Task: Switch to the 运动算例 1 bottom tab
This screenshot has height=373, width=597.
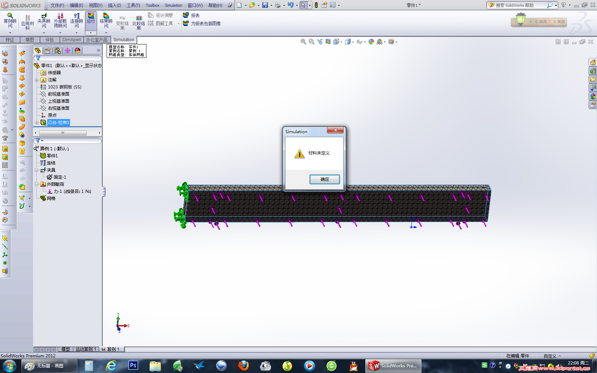Action: click(86, 349)
